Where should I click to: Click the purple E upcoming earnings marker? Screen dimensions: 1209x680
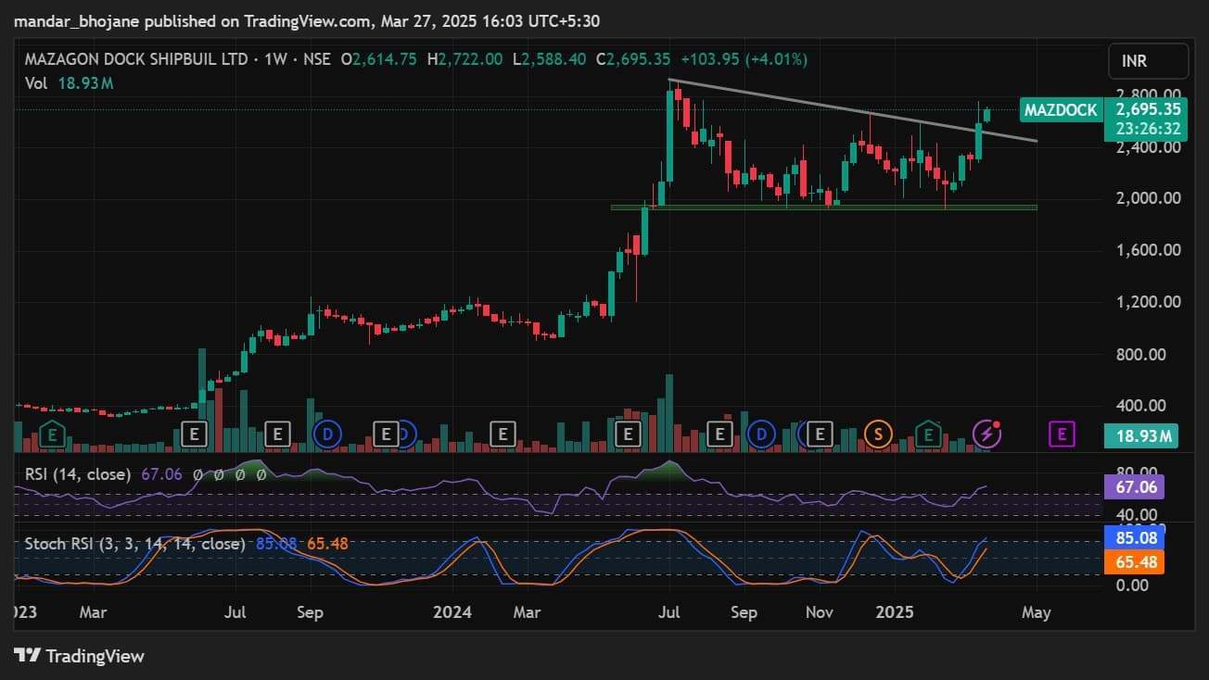[1062, 433]
